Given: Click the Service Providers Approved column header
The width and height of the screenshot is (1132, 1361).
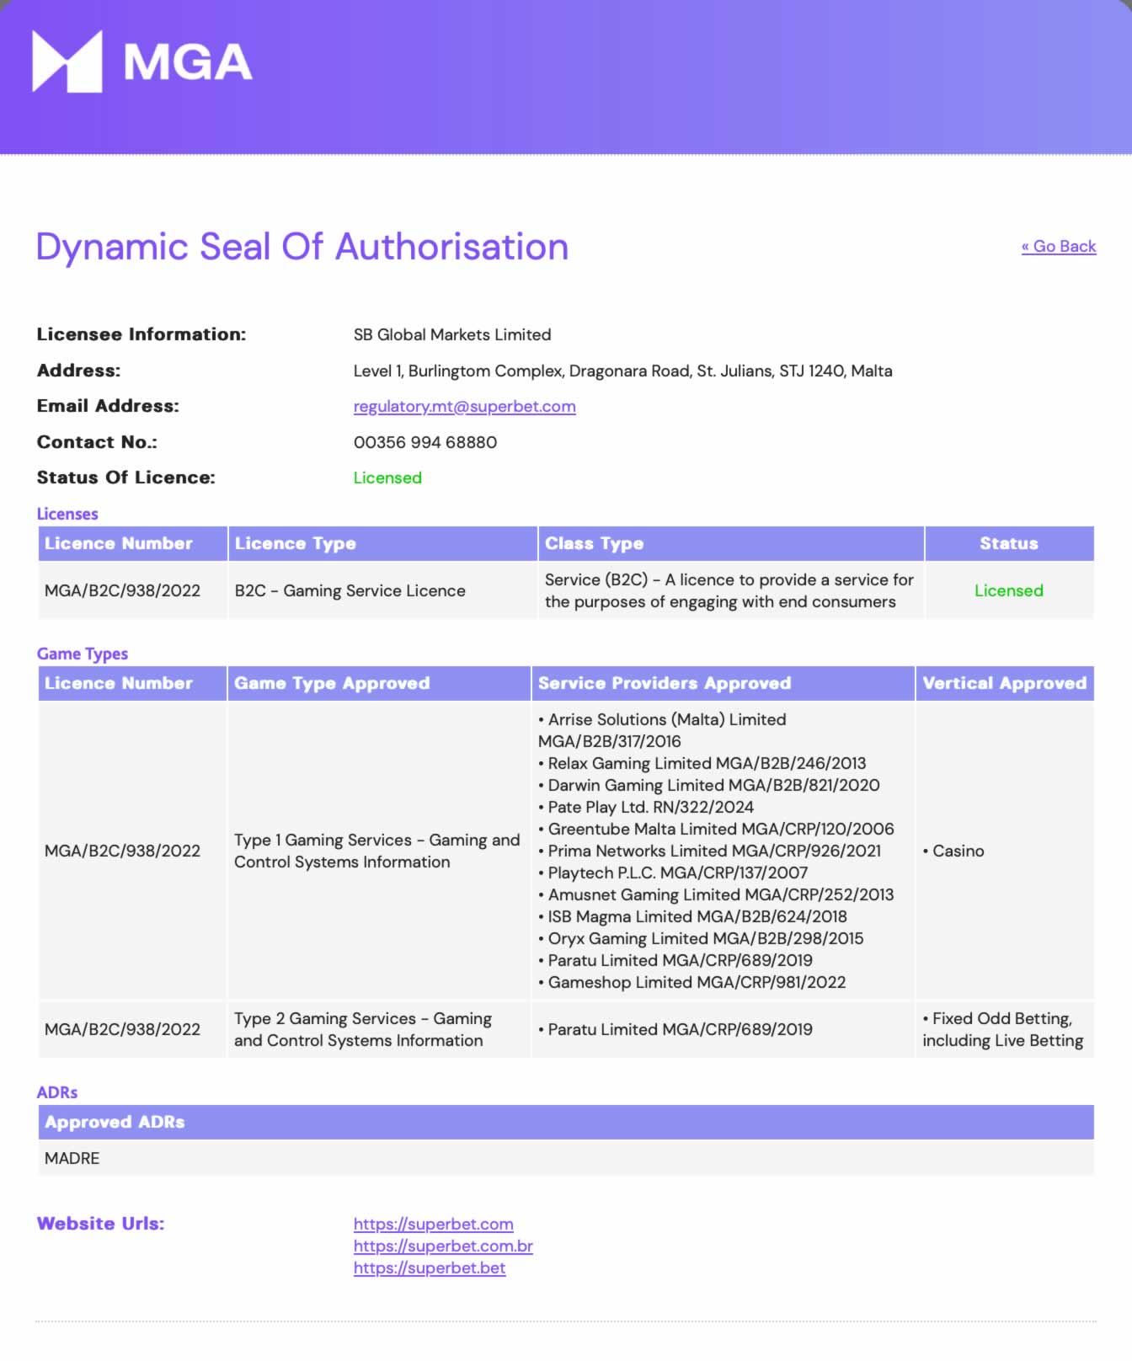Looking at the screenshot, I should (723, 683).
